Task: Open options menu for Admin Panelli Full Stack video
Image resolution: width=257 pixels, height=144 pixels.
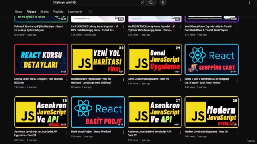Action: click(x=237, y=27)
